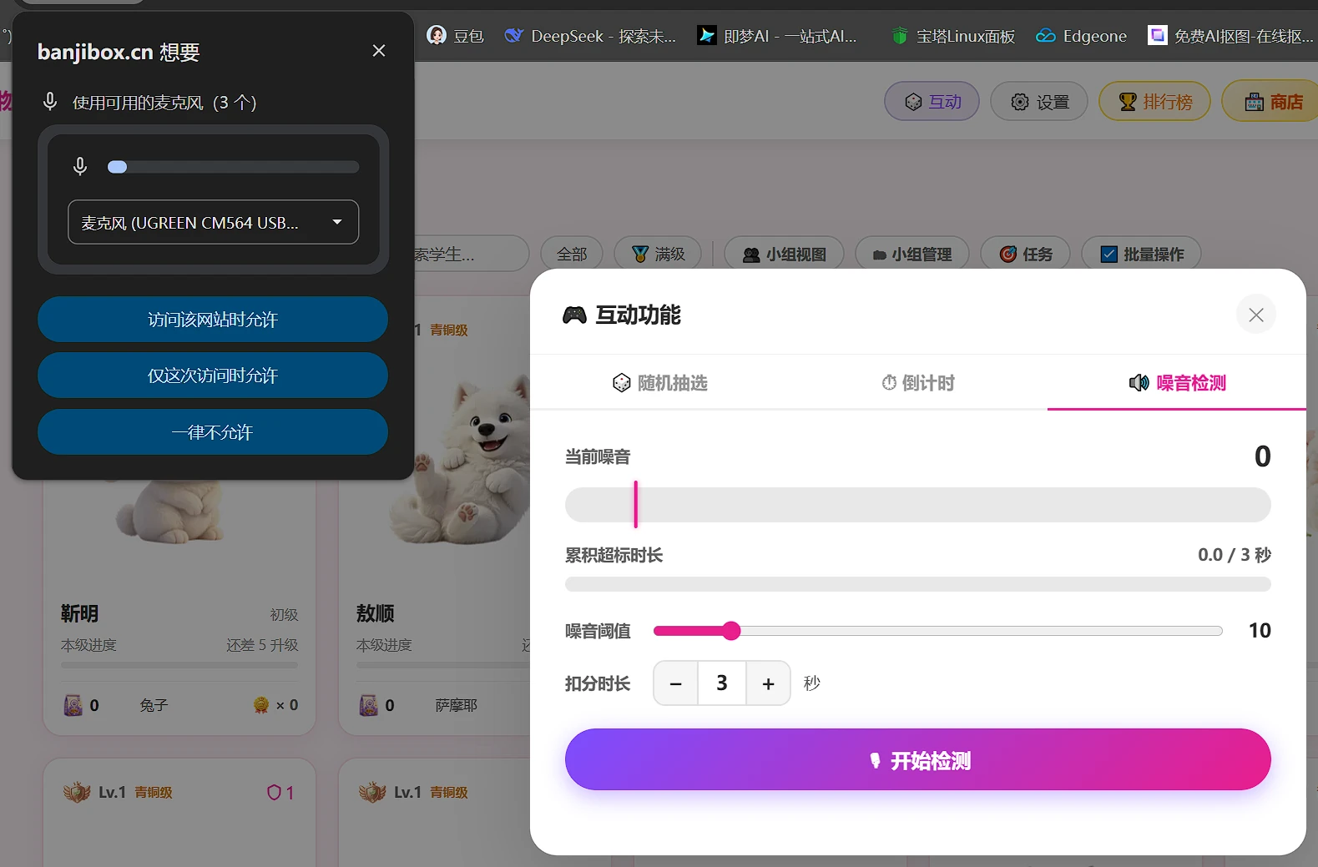The image size is (1318, 867).
Task: Click the 互动 button in the header
Action: tap(932, 102)
